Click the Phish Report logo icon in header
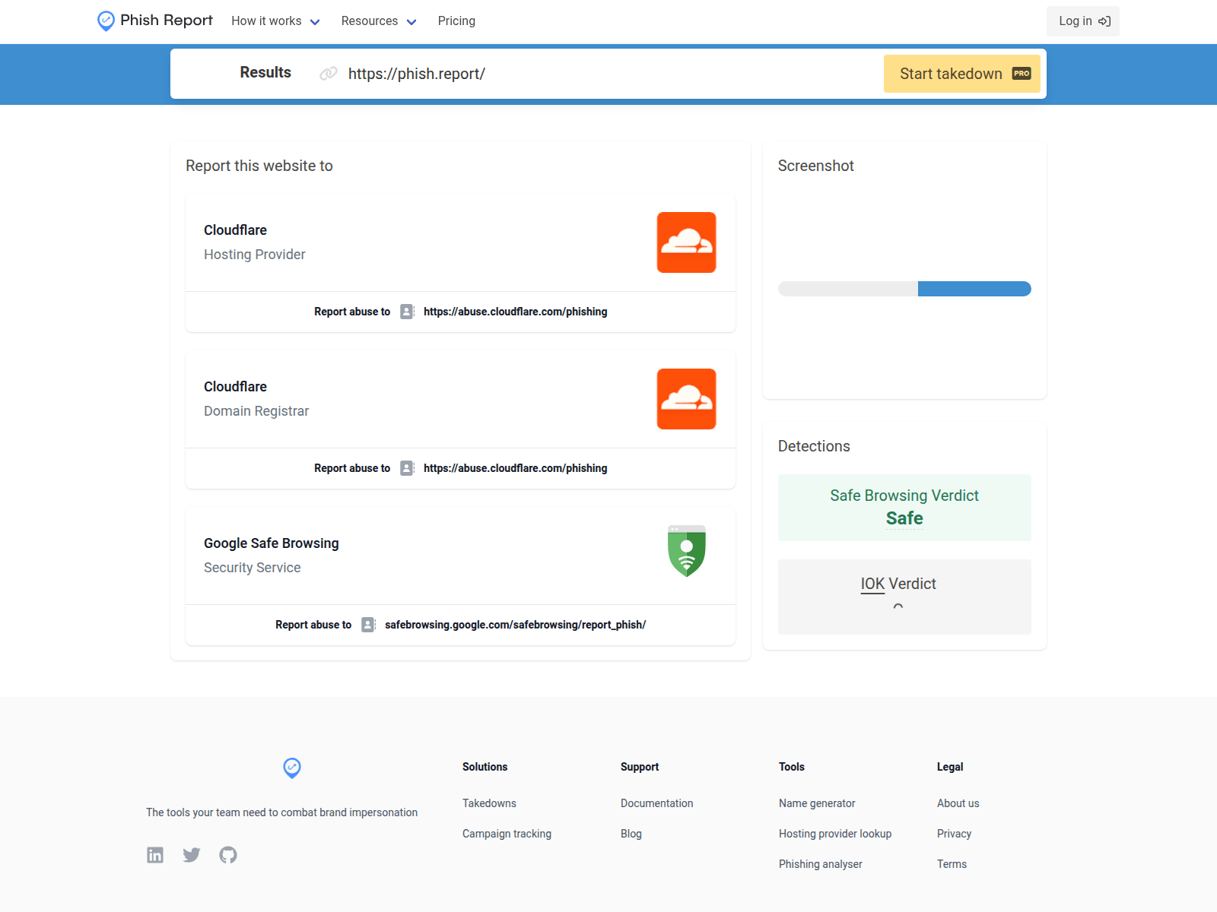 point(106,21)
